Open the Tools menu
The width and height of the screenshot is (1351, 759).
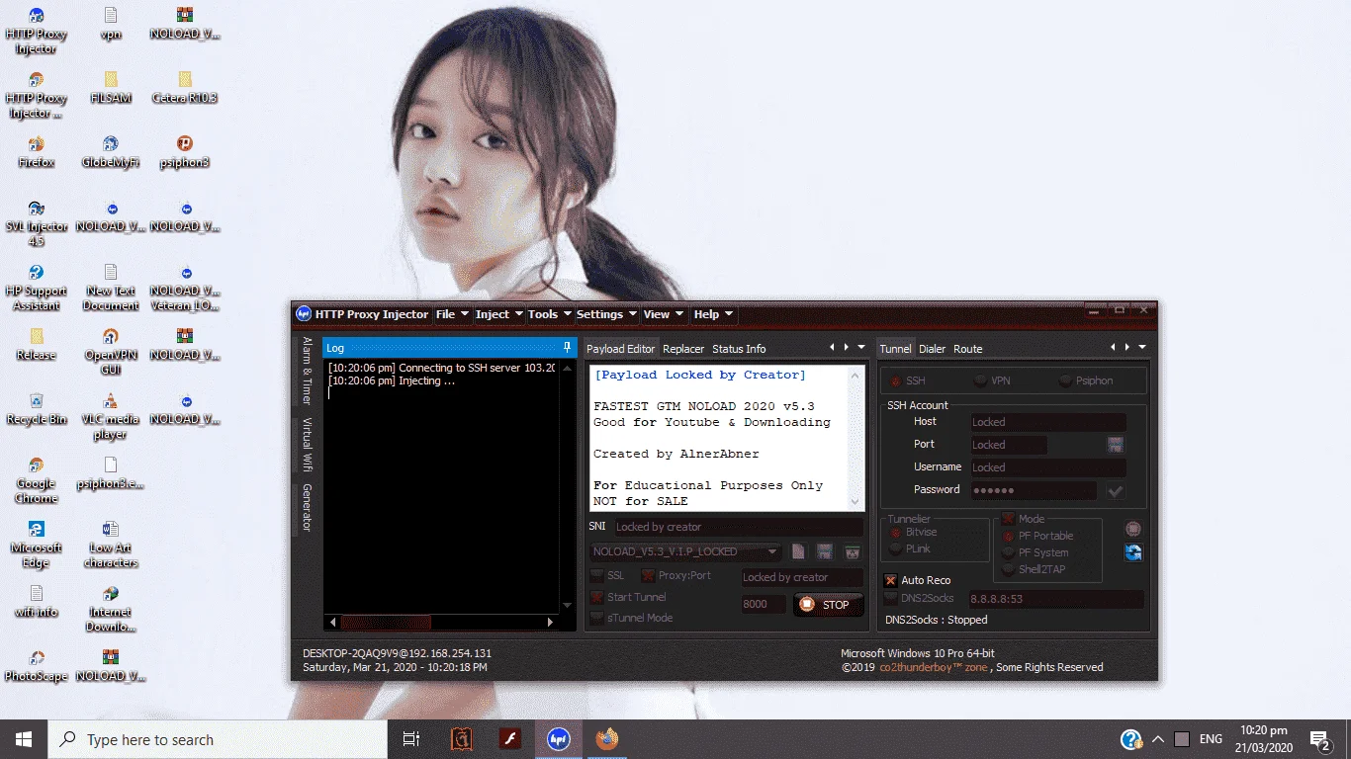pos(549,314)
